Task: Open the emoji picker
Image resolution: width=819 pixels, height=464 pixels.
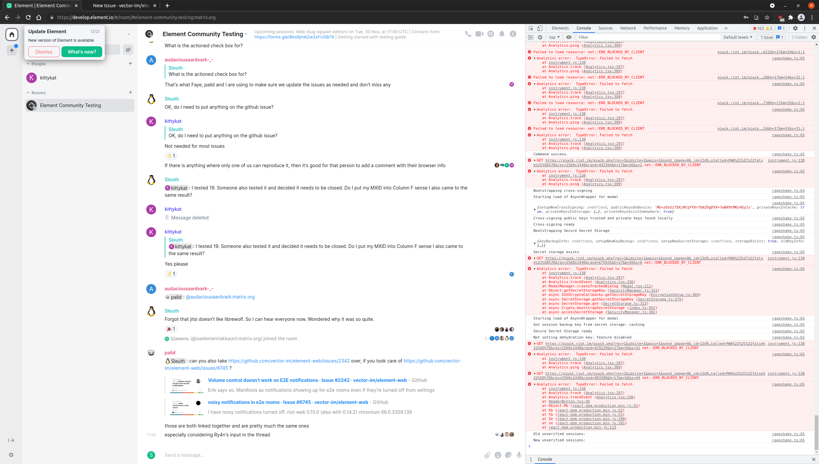Action: 498,455
